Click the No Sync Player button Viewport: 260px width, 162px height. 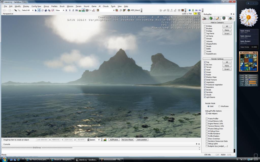point(127,140)
